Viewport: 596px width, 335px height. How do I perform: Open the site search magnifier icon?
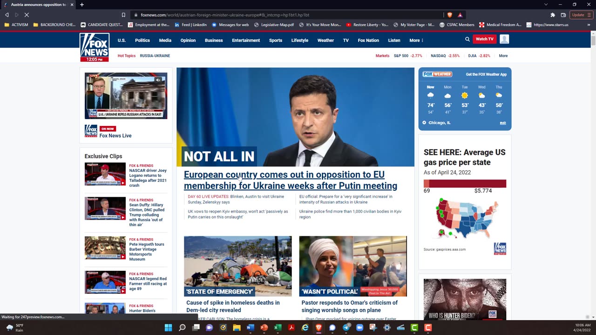467,40
